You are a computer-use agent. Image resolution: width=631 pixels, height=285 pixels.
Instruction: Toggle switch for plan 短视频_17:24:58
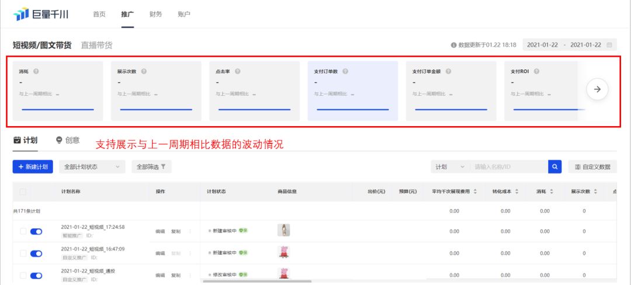coord(36,231)
